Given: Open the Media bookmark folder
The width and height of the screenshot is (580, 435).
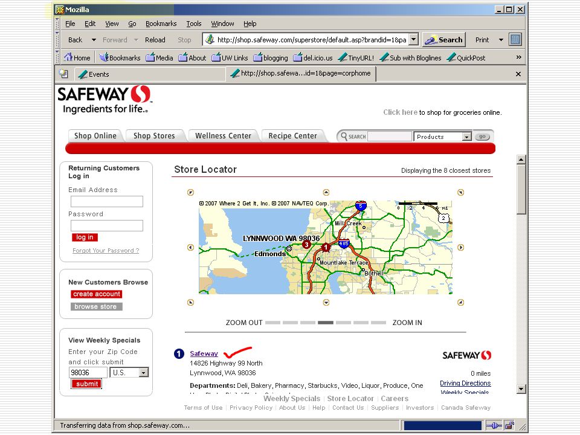Looking at the screenshot, I should [x=159, y=58].
